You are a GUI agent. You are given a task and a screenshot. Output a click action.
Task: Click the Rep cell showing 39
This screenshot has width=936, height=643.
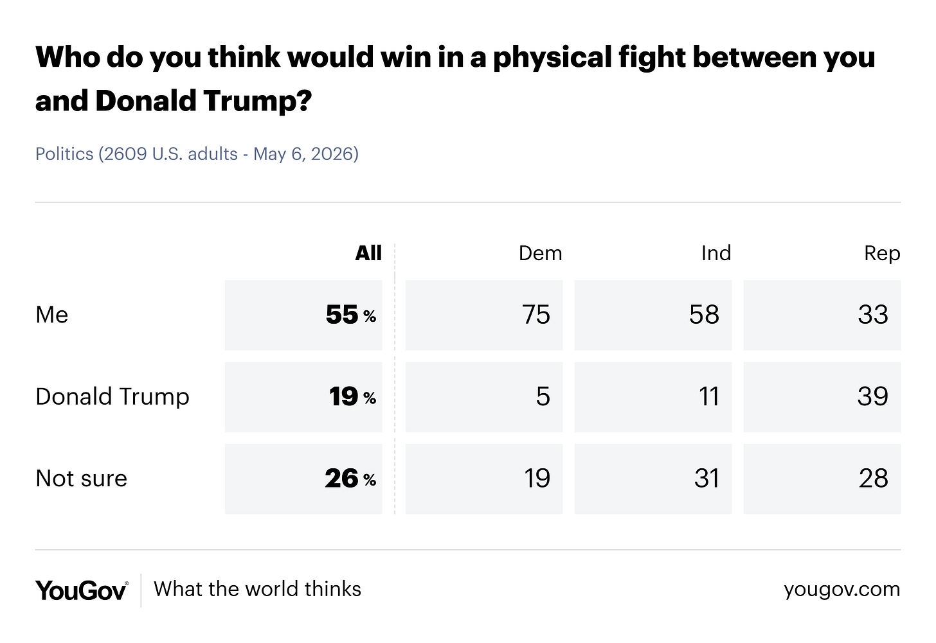(822, 396)
